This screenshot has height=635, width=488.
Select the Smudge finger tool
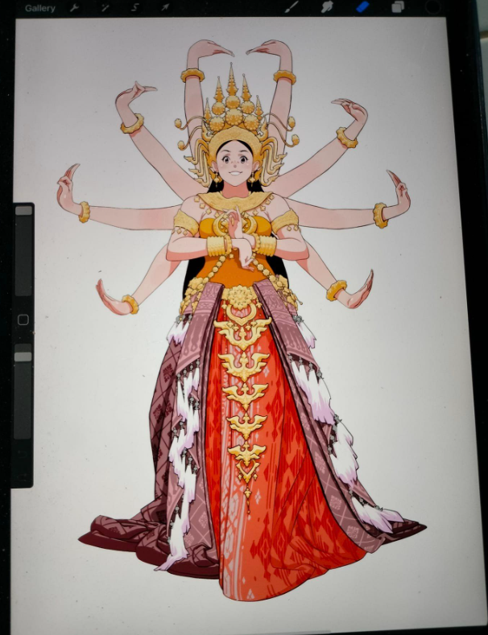pyautogui.click(x=327, y=7)
